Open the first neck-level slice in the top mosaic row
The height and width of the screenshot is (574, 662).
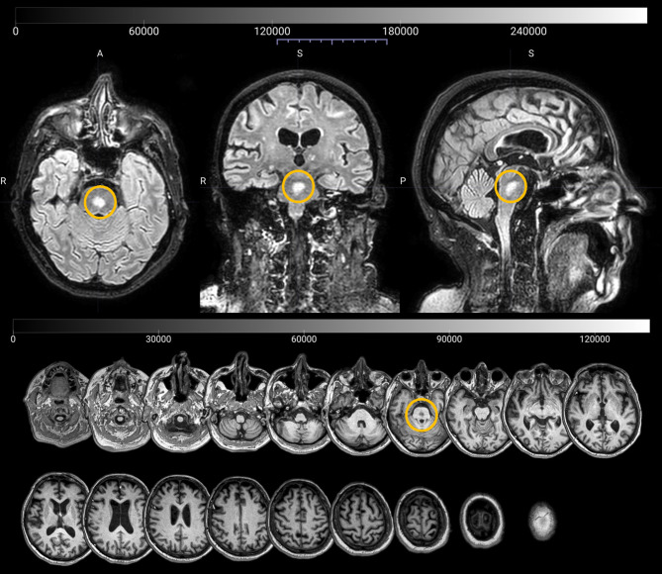[x=57, y=404]
